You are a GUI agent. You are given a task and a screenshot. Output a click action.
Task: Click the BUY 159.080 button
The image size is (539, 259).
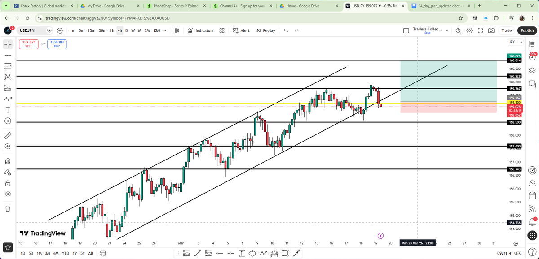point(57,44)
